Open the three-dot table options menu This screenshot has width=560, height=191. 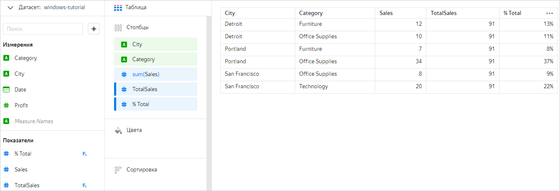(x=550, y=13)
